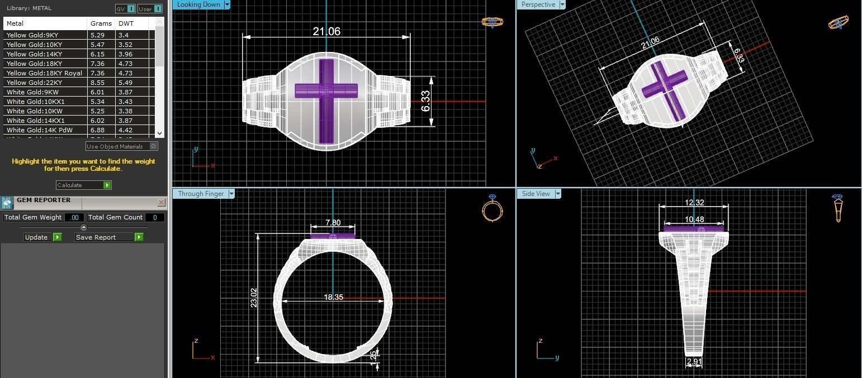Select the Yellow Gold:22KY row
Screen dimensions: 862x378
pos(79,82)
